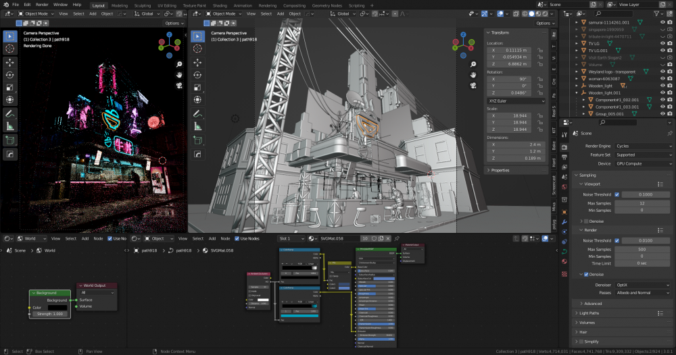Open the Output properties tab

point(564,157)
